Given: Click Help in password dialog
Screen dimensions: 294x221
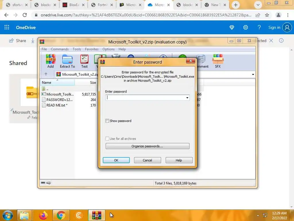Looking at the screenshot, I should click(x=179, y=160).
